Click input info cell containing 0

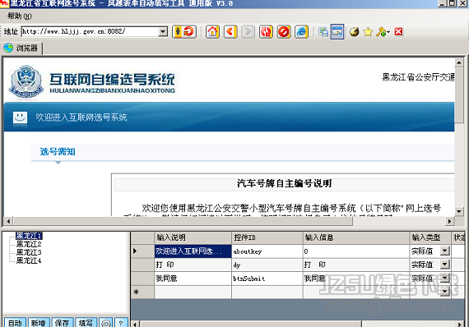pos(356,251)
